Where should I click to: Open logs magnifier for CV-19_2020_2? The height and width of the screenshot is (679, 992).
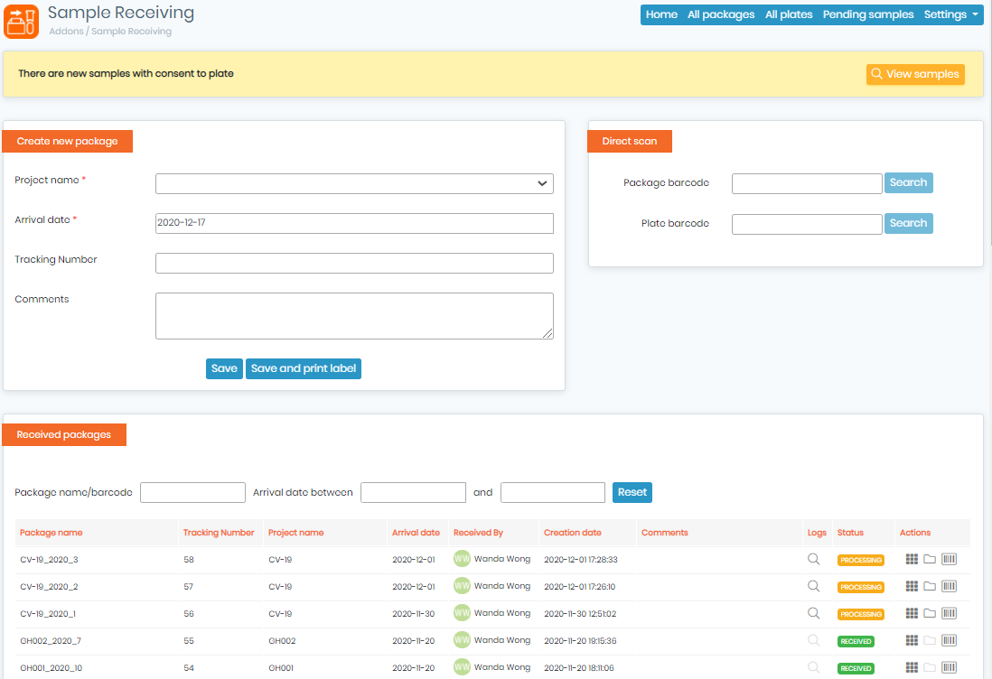(814, 586)
